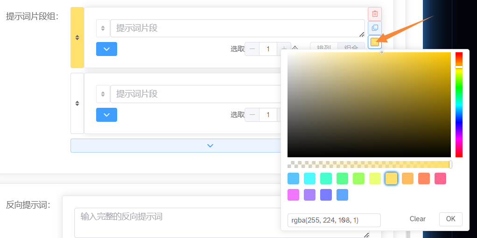Pick the pink-red preset color swatch
This screenshot has height=238, width=477.
click(440, 178)
